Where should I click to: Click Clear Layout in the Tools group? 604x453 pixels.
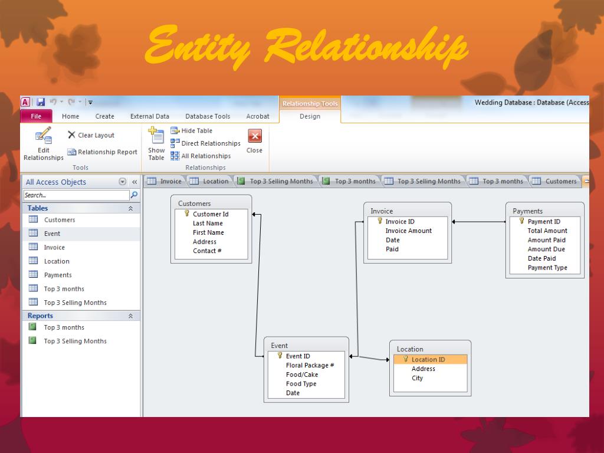(91, 135)
